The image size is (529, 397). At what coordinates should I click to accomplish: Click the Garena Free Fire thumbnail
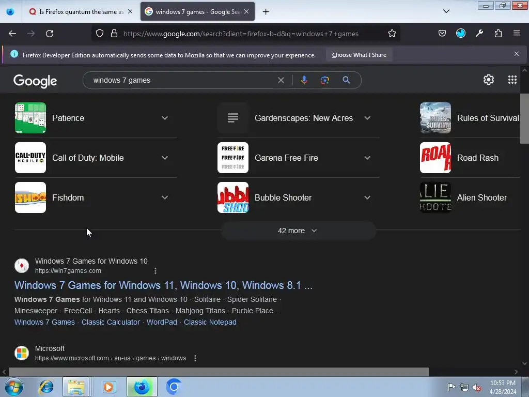tap(233, 158)
